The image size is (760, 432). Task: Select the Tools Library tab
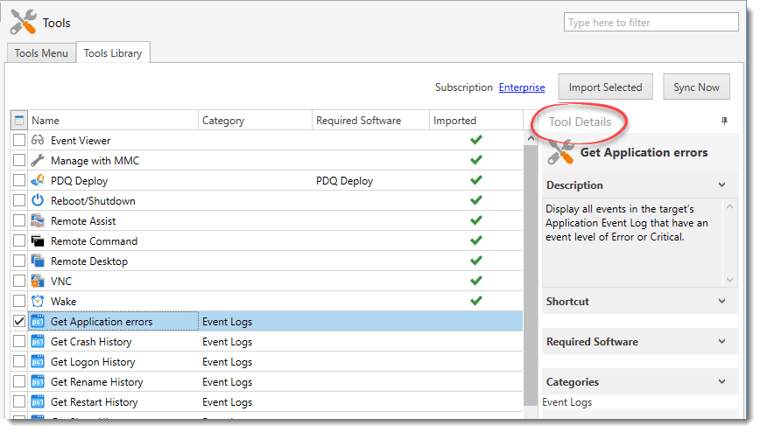pos(113,52)
